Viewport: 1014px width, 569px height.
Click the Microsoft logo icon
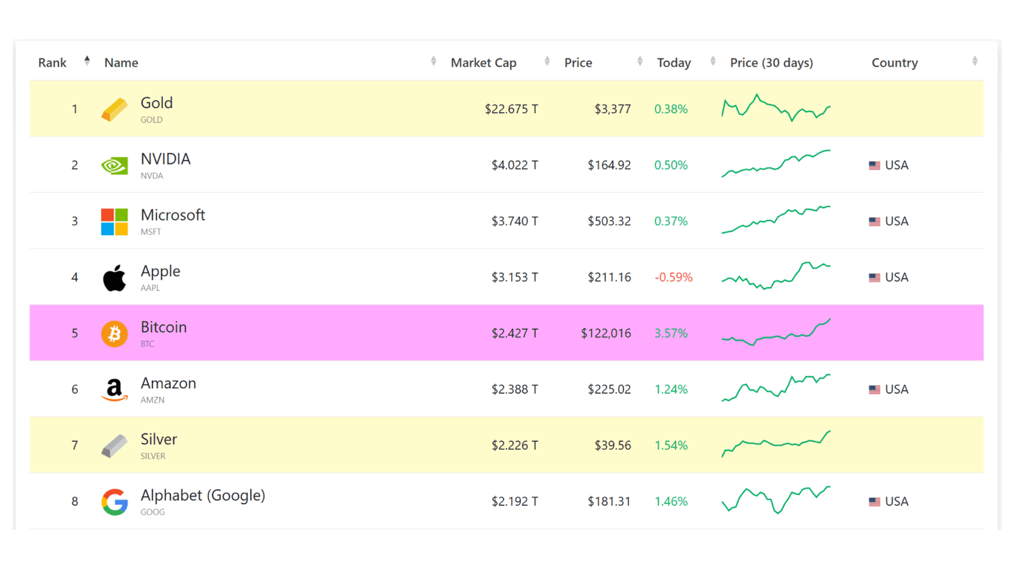click(x=114, y=222)
